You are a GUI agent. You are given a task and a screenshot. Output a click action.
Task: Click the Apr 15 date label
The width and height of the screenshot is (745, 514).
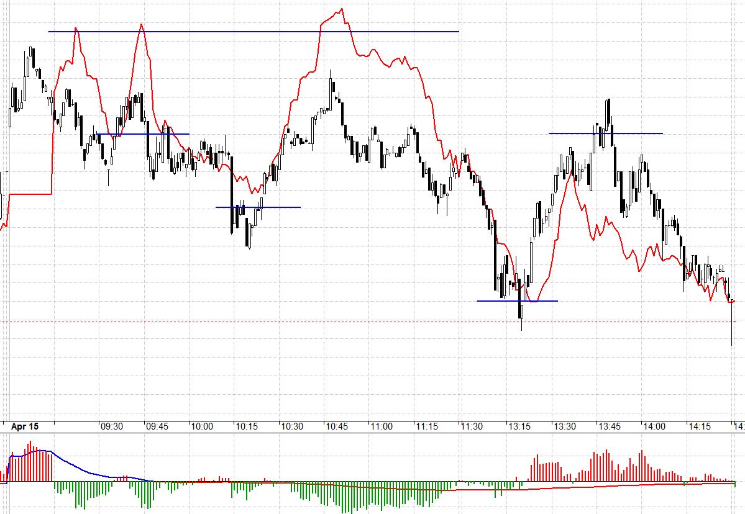coord(25,426)
